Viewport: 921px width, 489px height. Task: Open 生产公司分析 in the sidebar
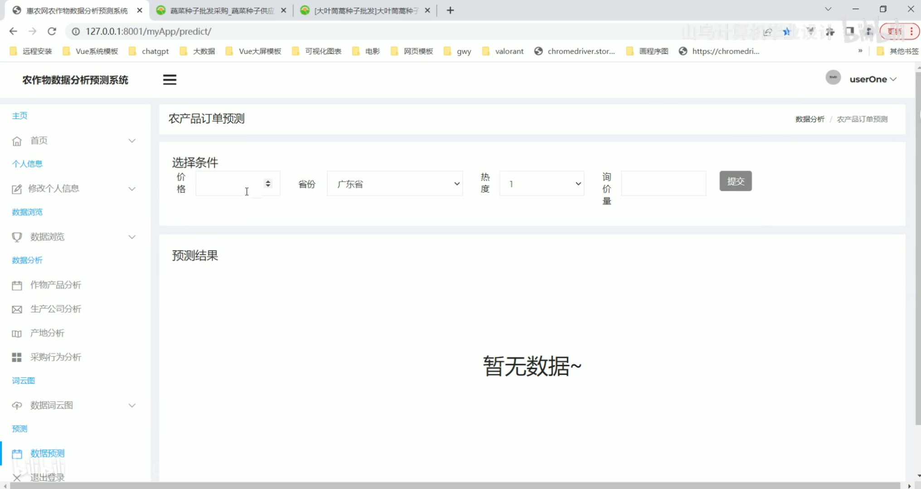click(55, 309)
